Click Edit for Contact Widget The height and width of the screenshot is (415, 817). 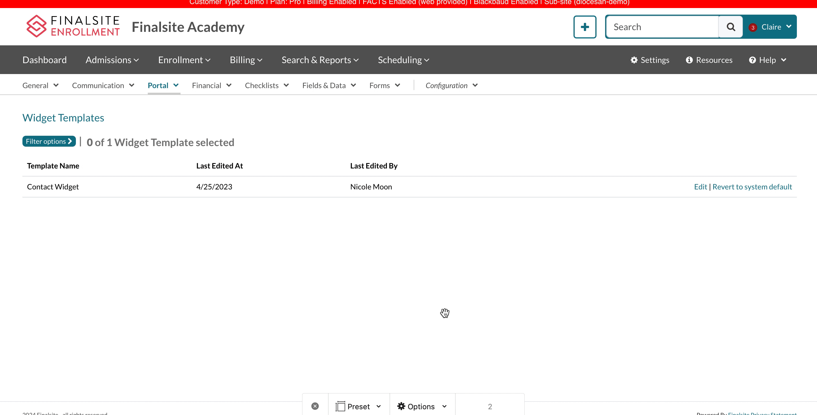pos(700,187)
